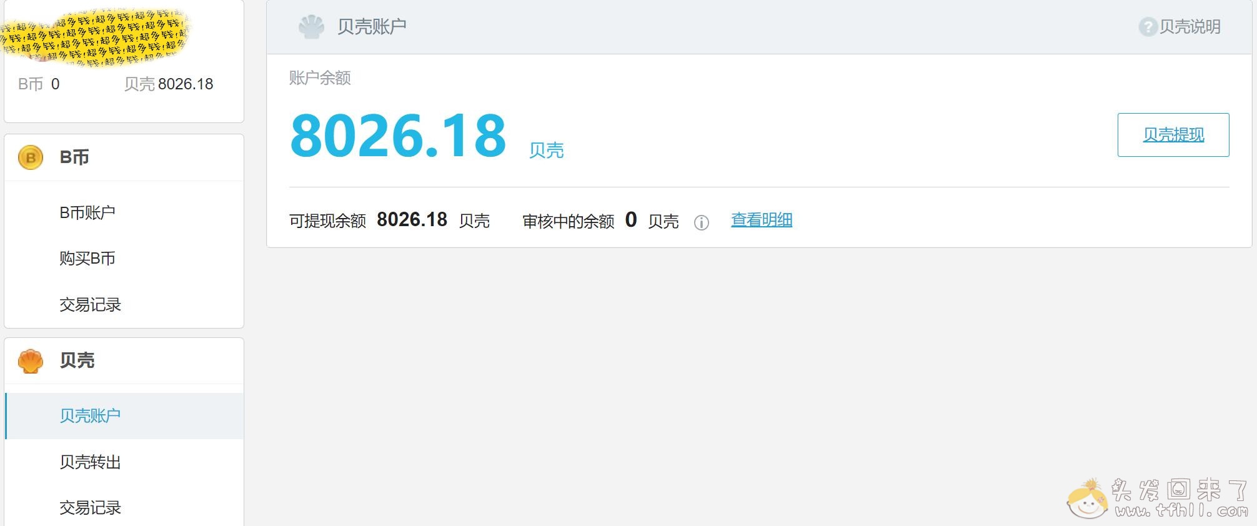Open the 贝壳说明 help link

(1190, 27)
